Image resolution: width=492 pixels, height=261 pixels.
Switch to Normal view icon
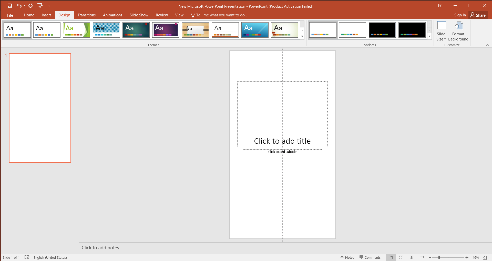391,257
